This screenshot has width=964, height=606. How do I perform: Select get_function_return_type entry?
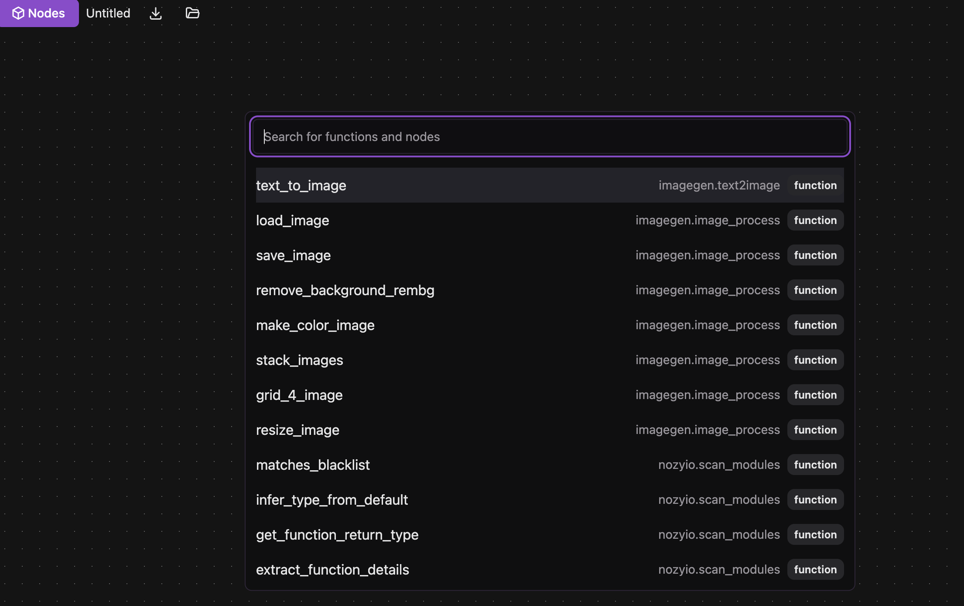click(550, 534)
